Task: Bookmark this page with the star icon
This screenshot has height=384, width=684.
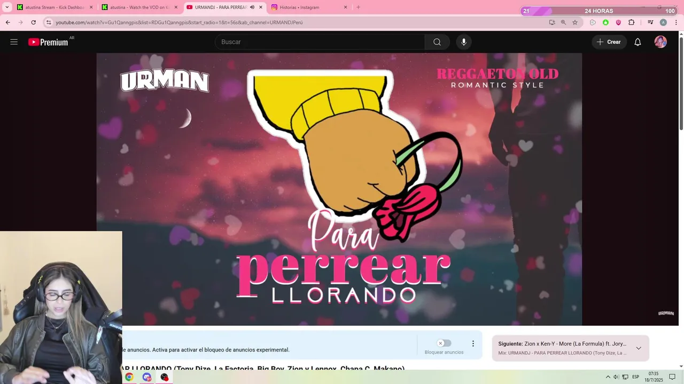Action: (575, 22)
